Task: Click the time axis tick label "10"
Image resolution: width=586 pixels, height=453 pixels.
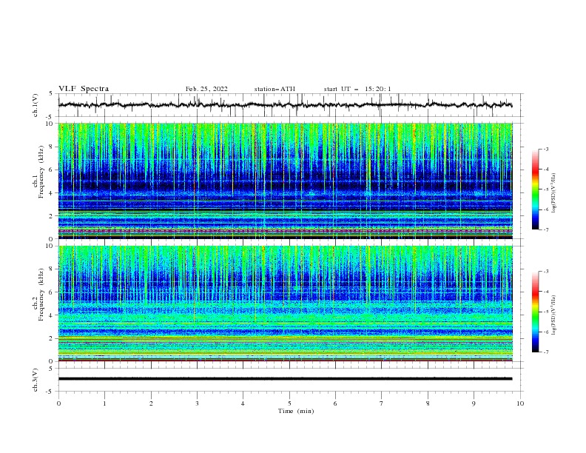Action: (520, 403)
